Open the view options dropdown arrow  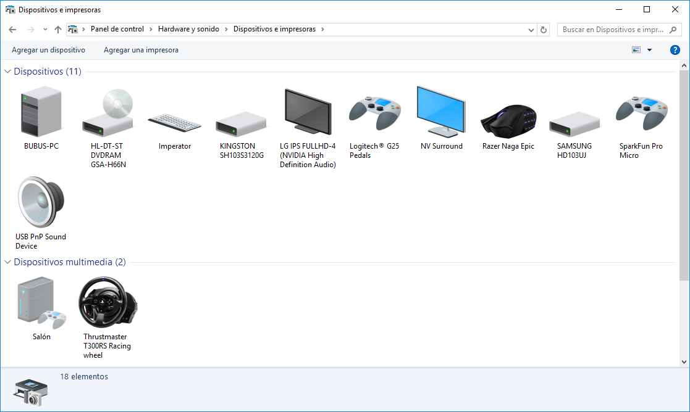[x=649, y=50]
